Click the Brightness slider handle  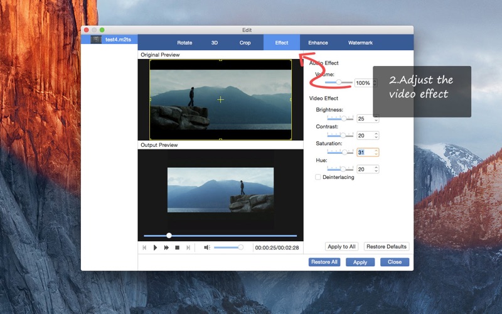(x=343, y=118)
